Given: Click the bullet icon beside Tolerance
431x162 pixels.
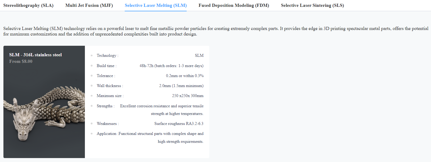Looking at the screenshot, I should coord(91,76).
